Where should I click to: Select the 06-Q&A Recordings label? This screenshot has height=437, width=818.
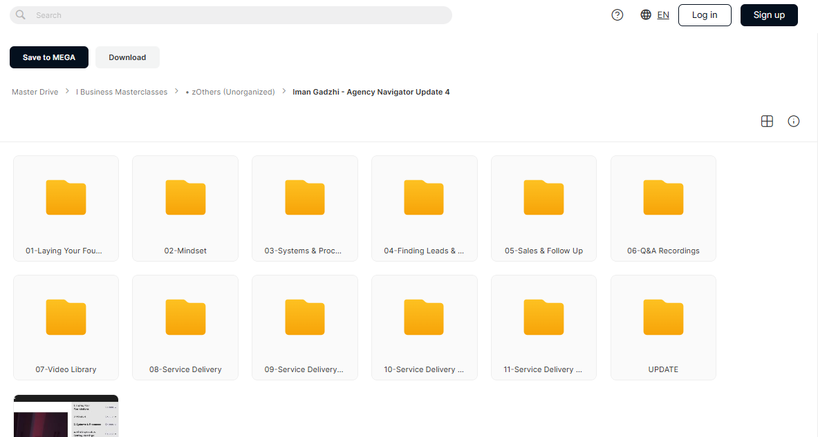pyautogui.click(x=663, y=251)
